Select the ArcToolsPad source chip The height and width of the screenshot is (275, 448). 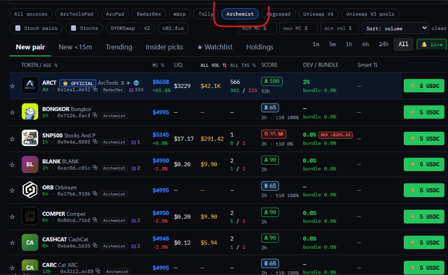click(x=77, y=14)
